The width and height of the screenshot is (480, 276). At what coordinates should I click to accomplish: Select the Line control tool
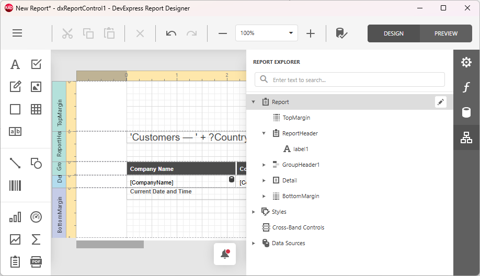coord(15,163)
